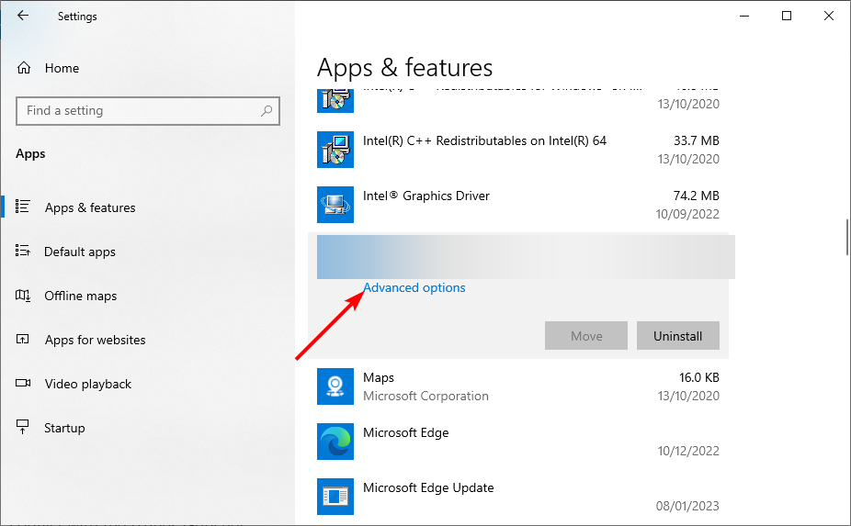Click the vertical scrollbar thumb
This screenshot has width=851, height=526.
(846, 237)
